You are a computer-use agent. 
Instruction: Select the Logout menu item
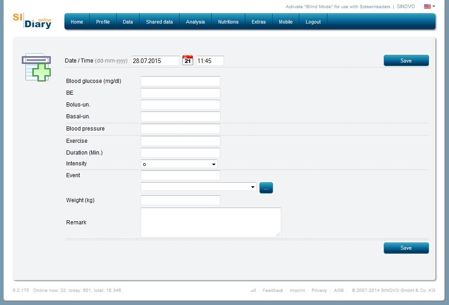[313, 22]
